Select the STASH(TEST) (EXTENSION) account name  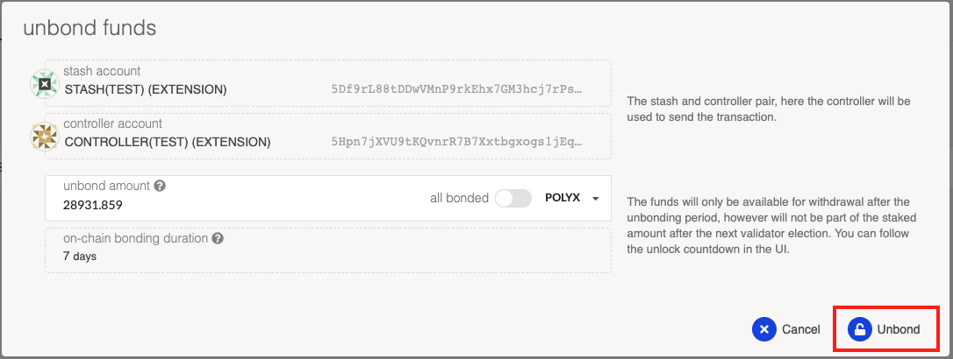click(x=146, y=89)
